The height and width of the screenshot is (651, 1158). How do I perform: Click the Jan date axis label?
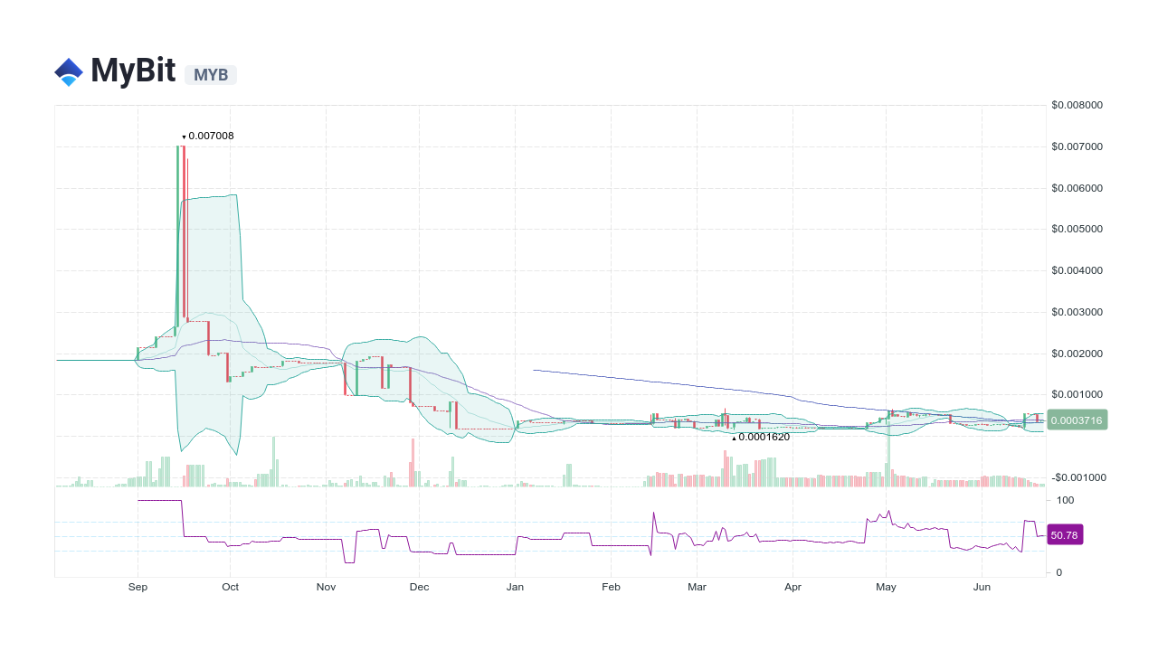coord(515,587)
